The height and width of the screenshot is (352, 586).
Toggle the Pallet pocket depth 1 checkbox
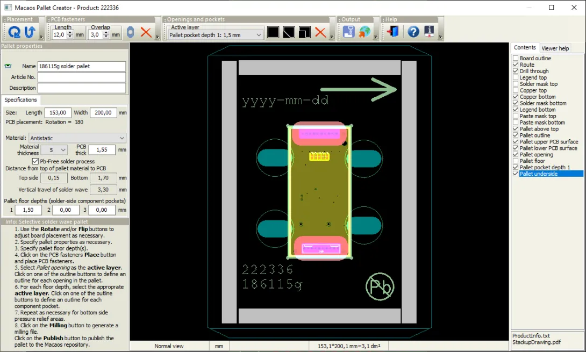click(516, 168)
